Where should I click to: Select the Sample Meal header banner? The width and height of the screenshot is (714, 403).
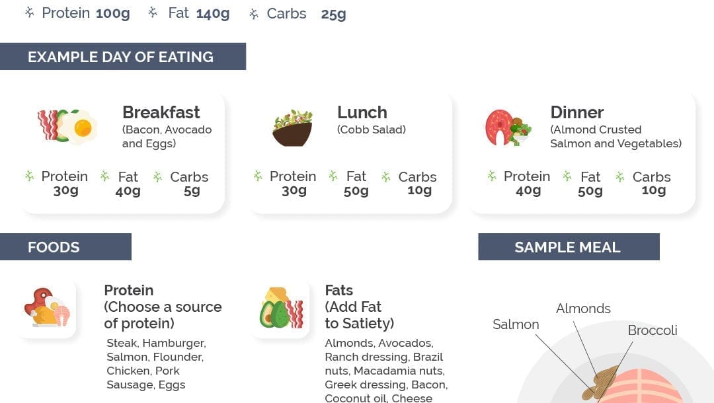569,247
